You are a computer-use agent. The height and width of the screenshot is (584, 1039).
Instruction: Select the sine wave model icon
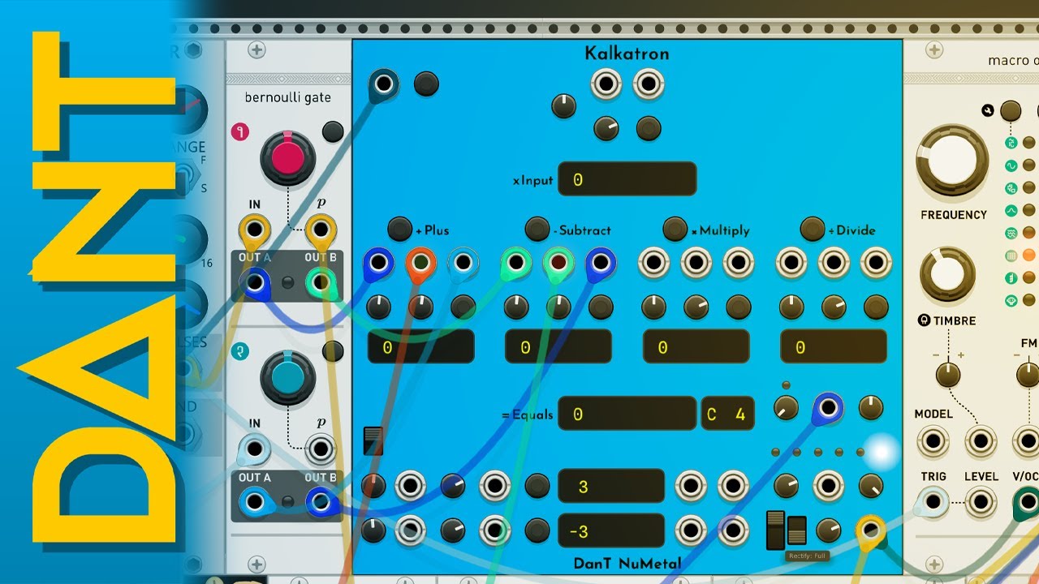tap(1011, 165)
